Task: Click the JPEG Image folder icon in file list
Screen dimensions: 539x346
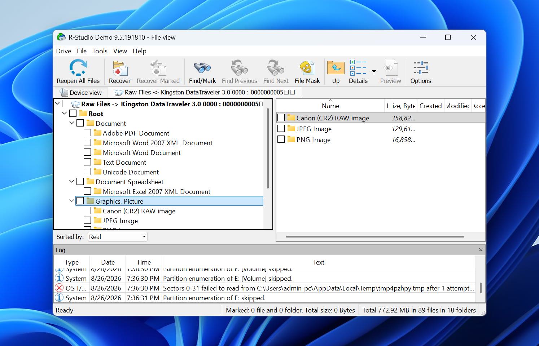Action: 291,128
